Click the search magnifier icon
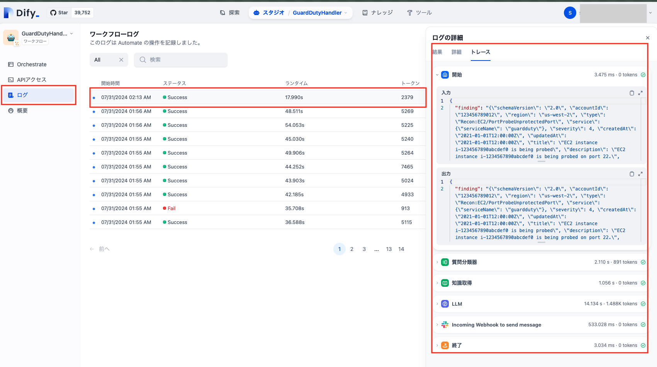This screenshot has height=367, width=657. 143,60
